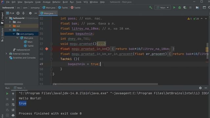Open the Edit menu
This screenshot has width=210, height=118.
13,2
